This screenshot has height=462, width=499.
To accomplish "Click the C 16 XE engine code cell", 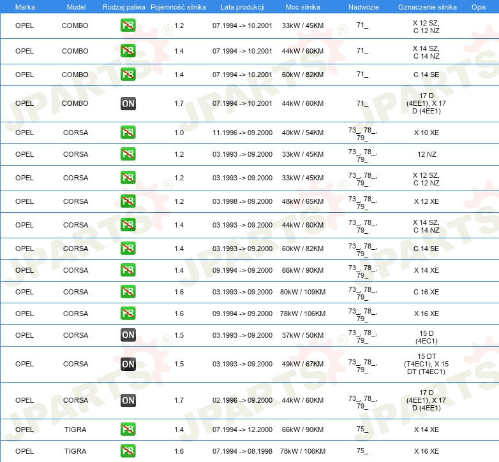I will tap(426, 292).
